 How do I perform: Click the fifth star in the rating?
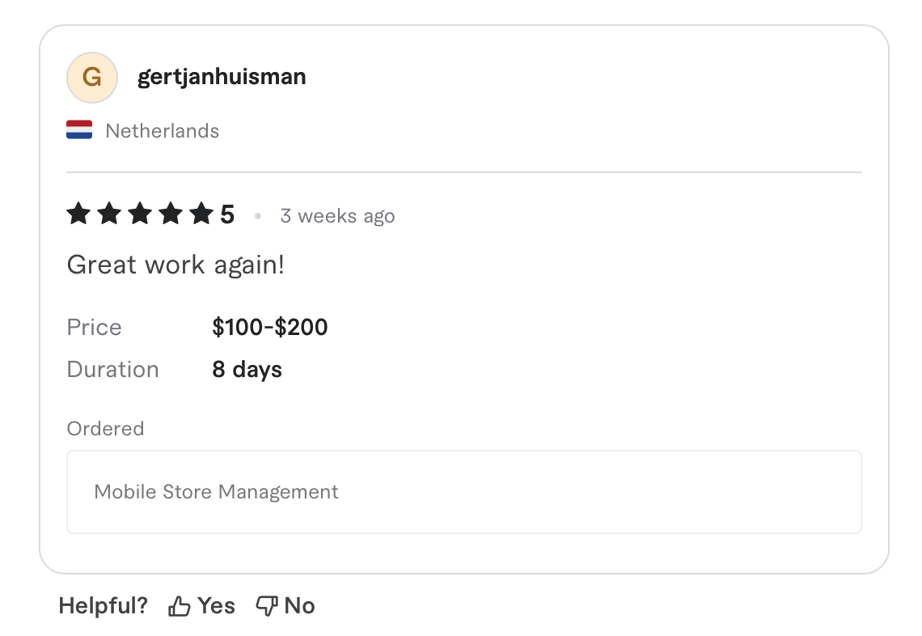[201, 214]
